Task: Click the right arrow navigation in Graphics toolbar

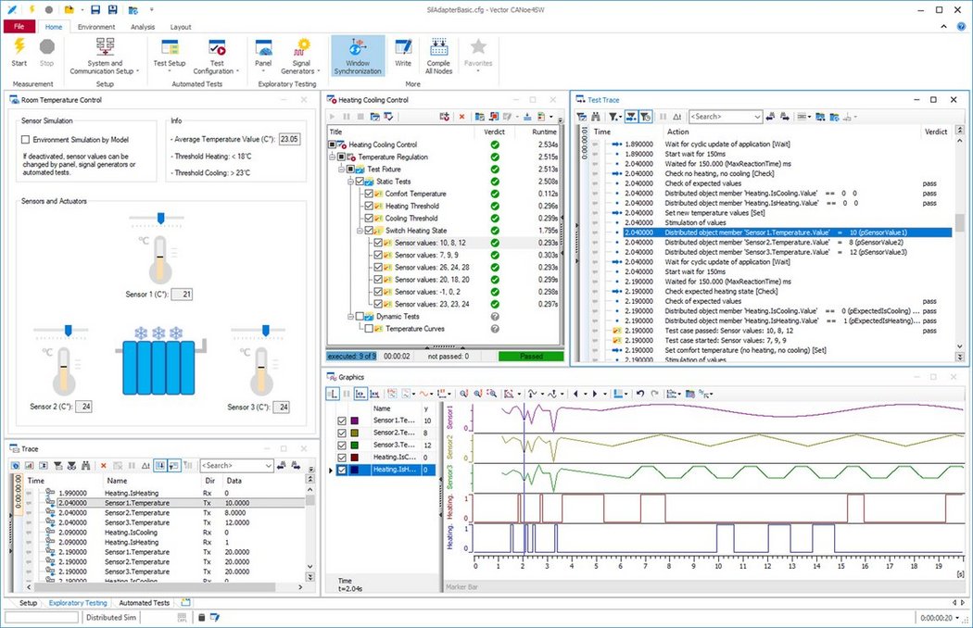Action: [595, 394]
